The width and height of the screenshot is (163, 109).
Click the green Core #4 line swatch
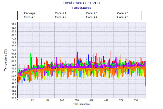pyautogui.click(x=83, y=17)
